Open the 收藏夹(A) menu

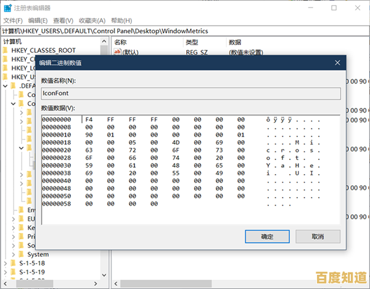coord(94,20)
